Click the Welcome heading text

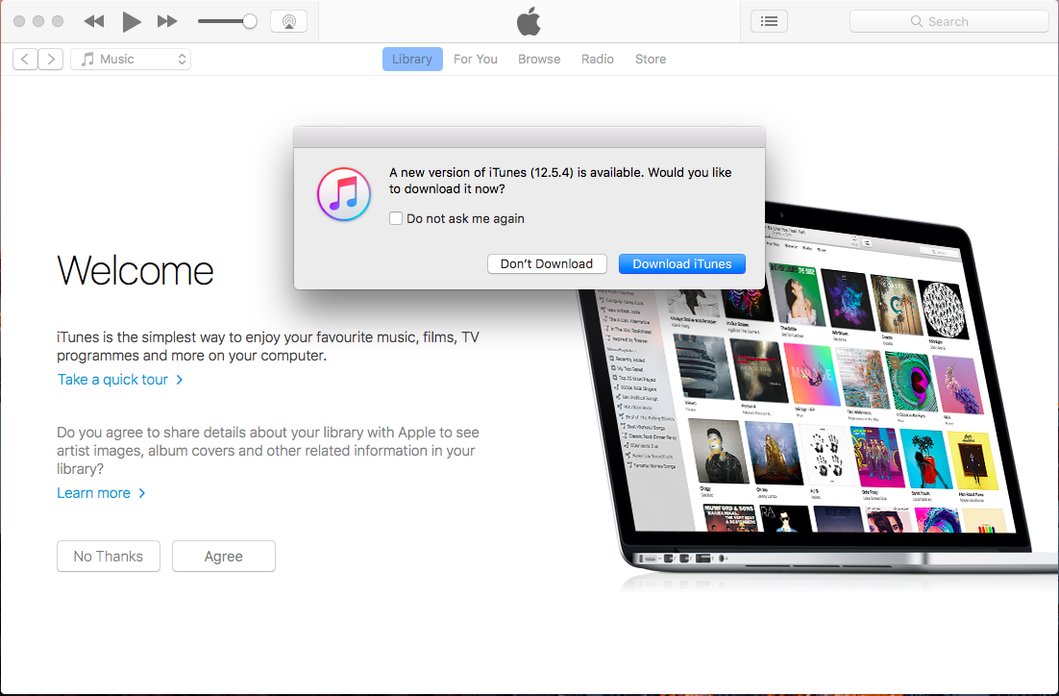coord(135,270)
